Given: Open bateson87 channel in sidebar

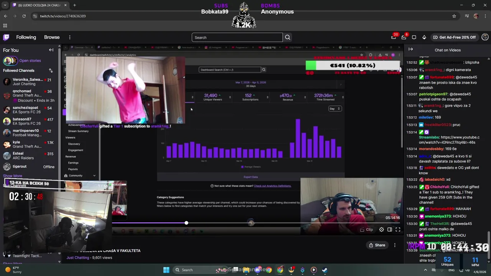Looking at the screenshot, I should [x=30, y=122].
